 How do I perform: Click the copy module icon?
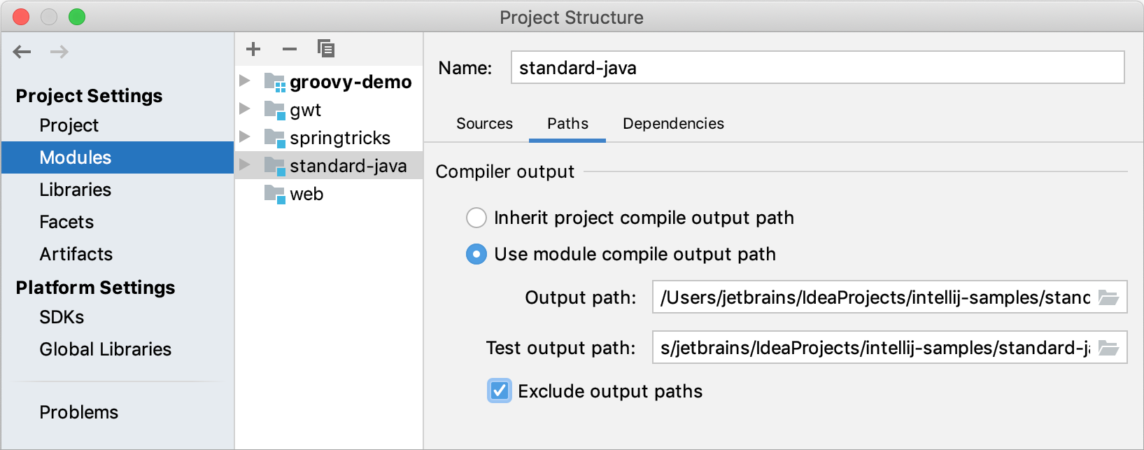point(326,49)
